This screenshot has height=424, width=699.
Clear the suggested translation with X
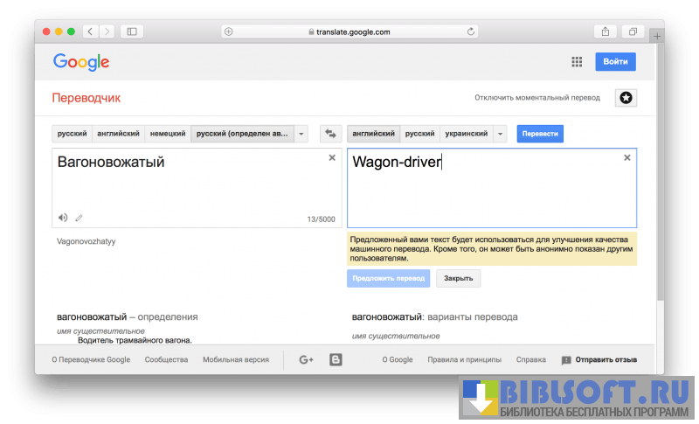[627, 158]
